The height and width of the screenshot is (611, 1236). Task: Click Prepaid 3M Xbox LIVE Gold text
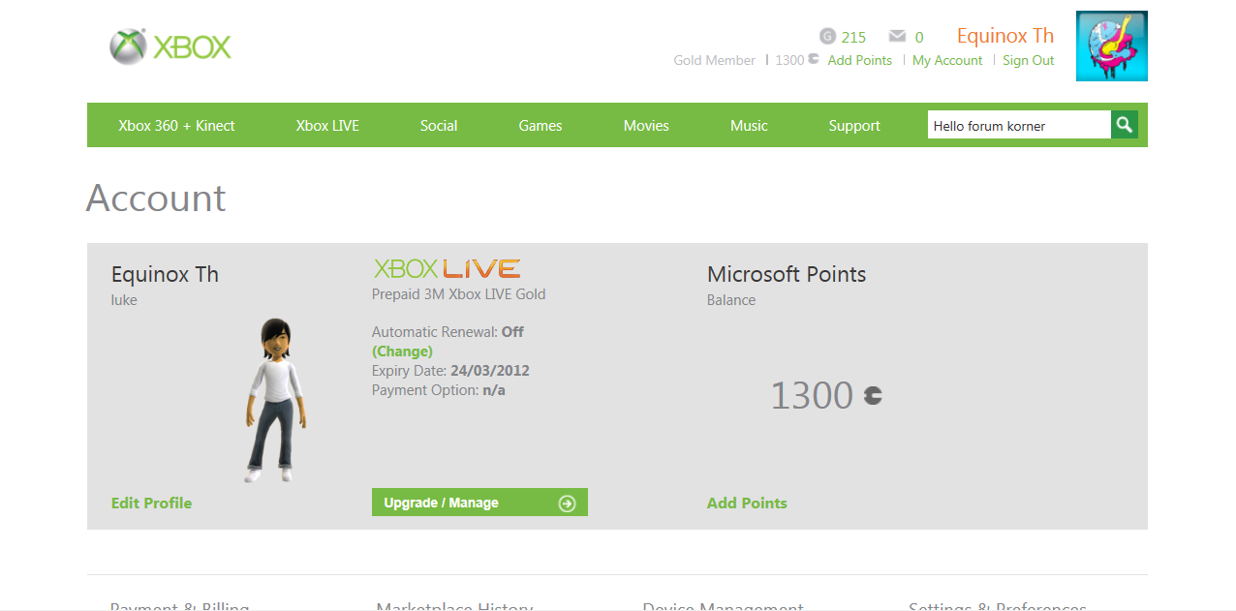pyautogui.click(x=459, y=293)
